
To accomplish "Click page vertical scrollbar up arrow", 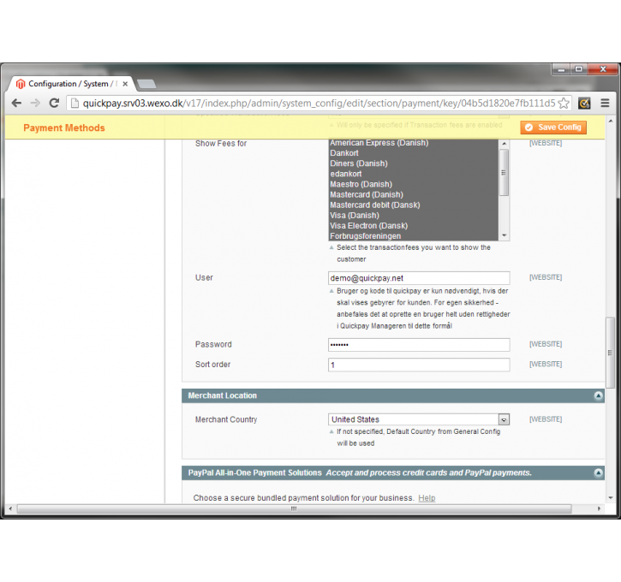I will pos(611,121).
